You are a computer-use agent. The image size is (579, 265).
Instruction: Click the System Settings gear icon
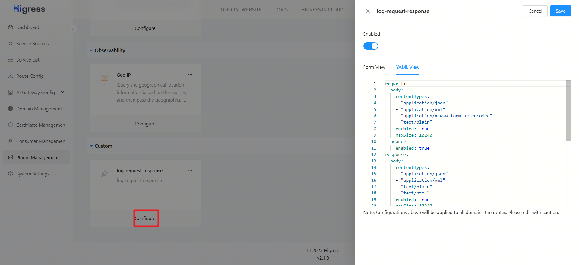pyautogui.click(x=11, y=174)
